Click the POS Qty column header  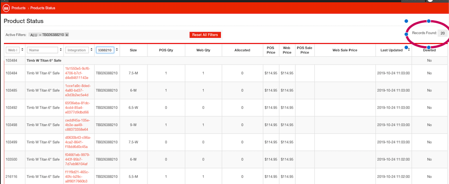166,51
